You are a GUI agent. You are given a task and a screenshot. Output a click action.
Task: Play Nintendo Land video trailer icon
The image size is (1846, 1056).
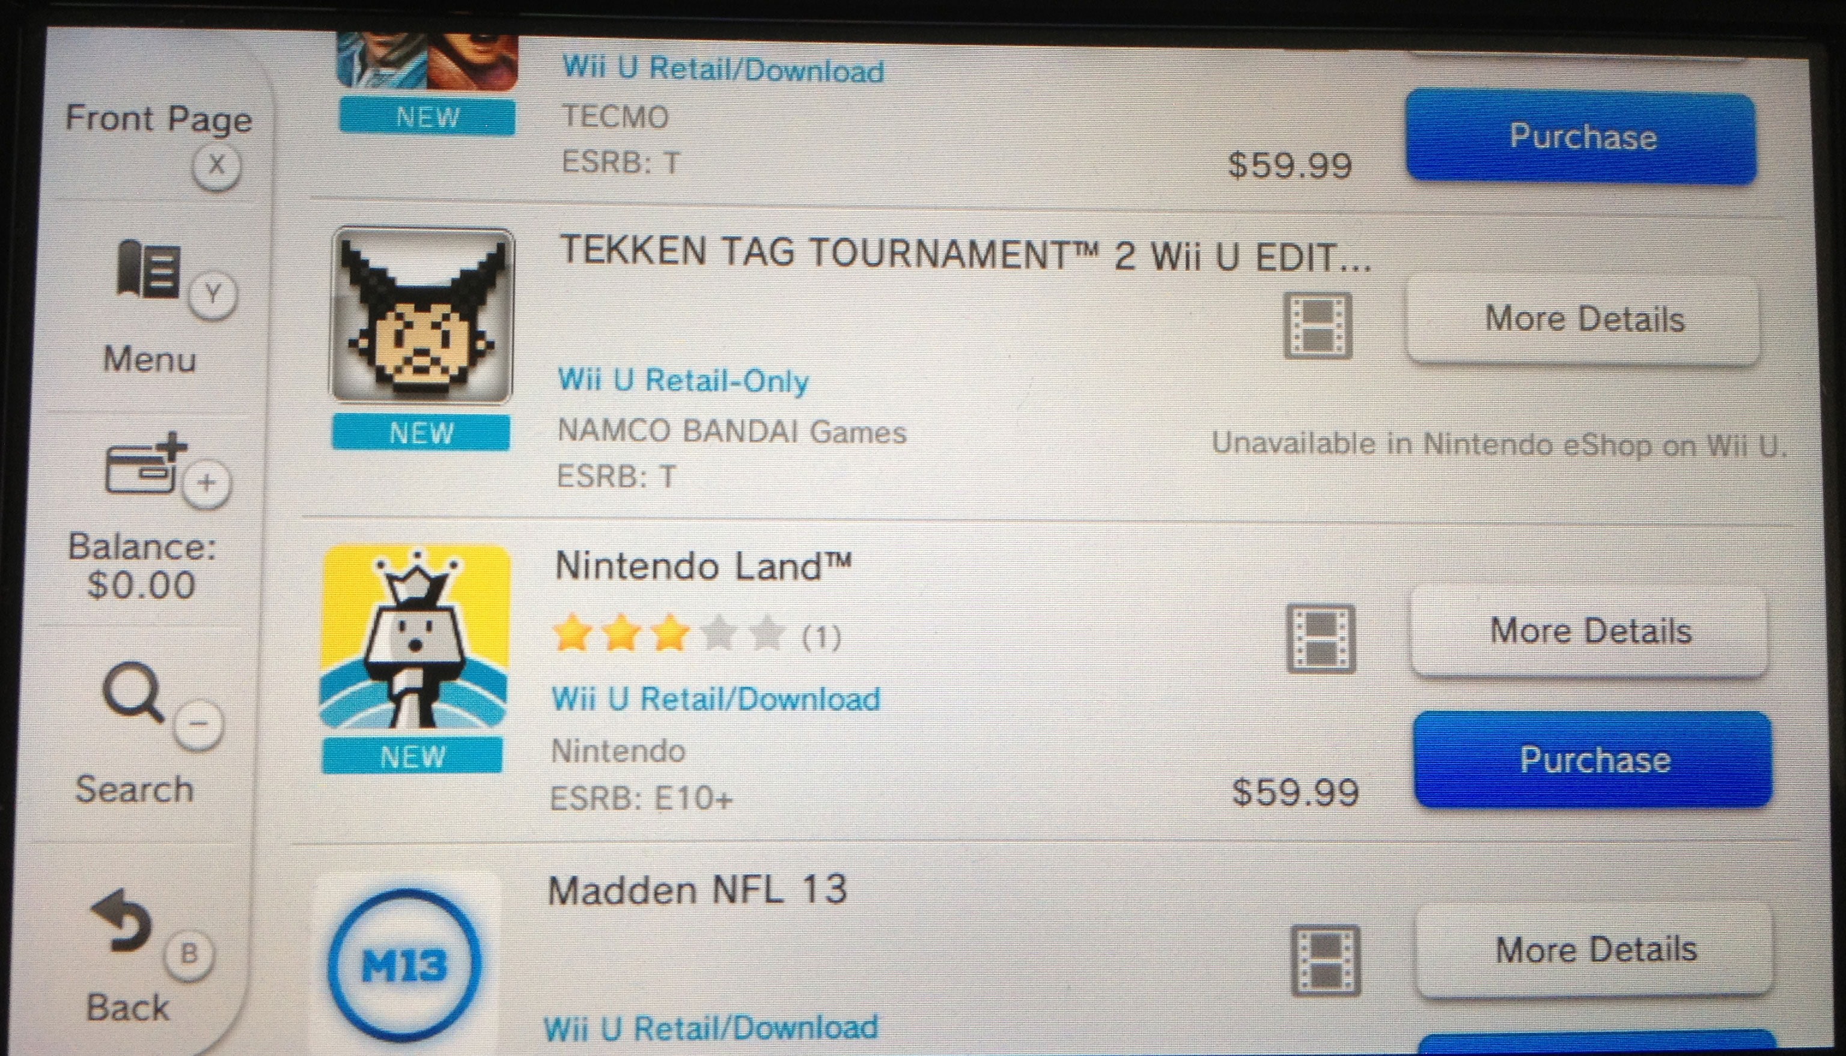click(1321, 639)
